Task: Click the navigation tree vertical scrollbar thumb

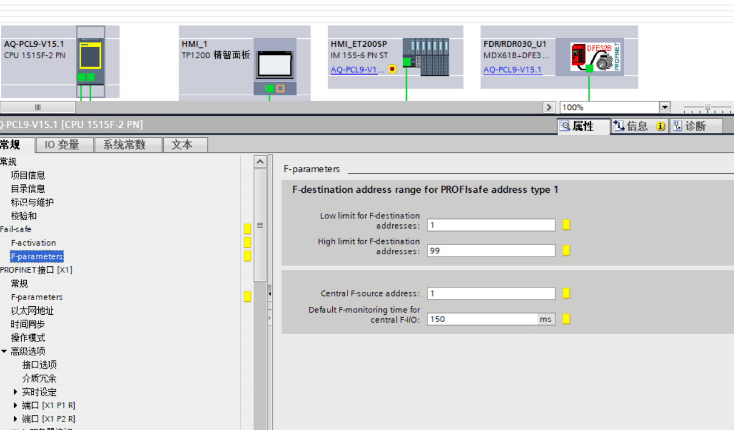Action: point(260,225)
